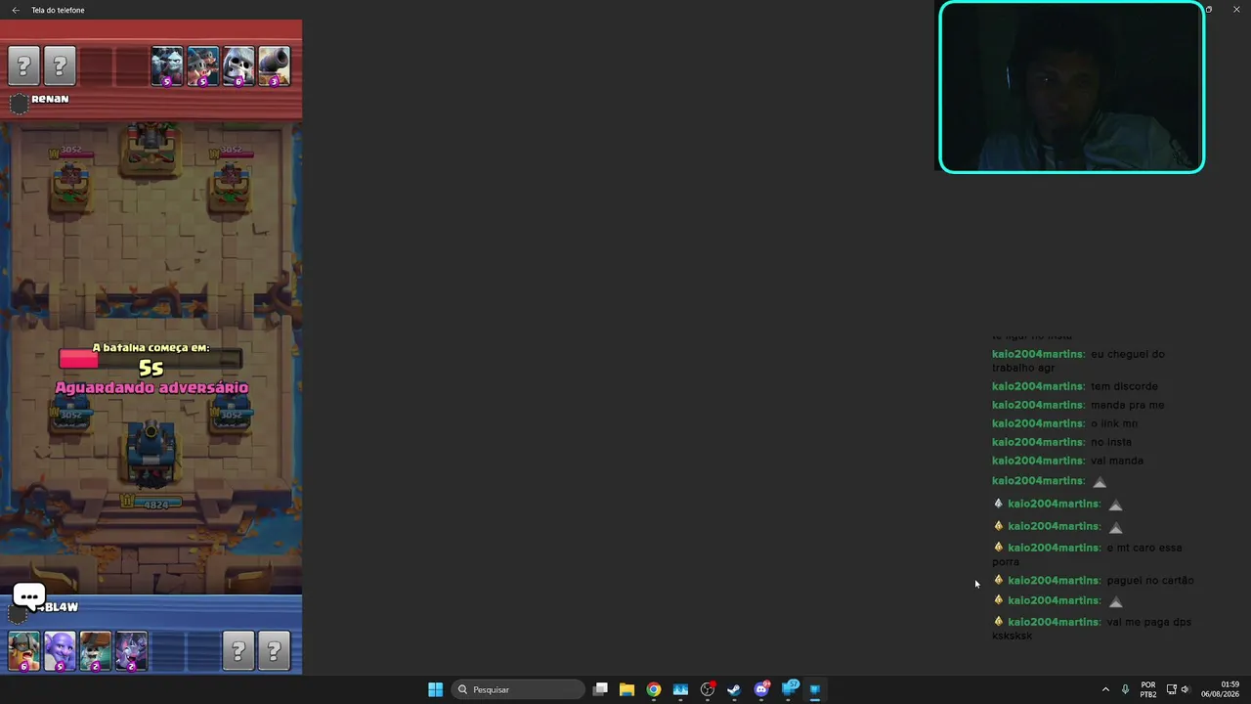Click the king tower health 4824

[x=151, y=505]
